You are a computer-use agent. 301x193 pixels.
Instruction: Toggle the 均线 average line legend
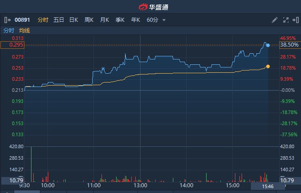[x=24, y=31]
